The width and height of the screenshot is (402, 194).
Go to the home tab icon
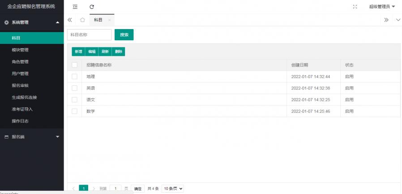point(82,20)
